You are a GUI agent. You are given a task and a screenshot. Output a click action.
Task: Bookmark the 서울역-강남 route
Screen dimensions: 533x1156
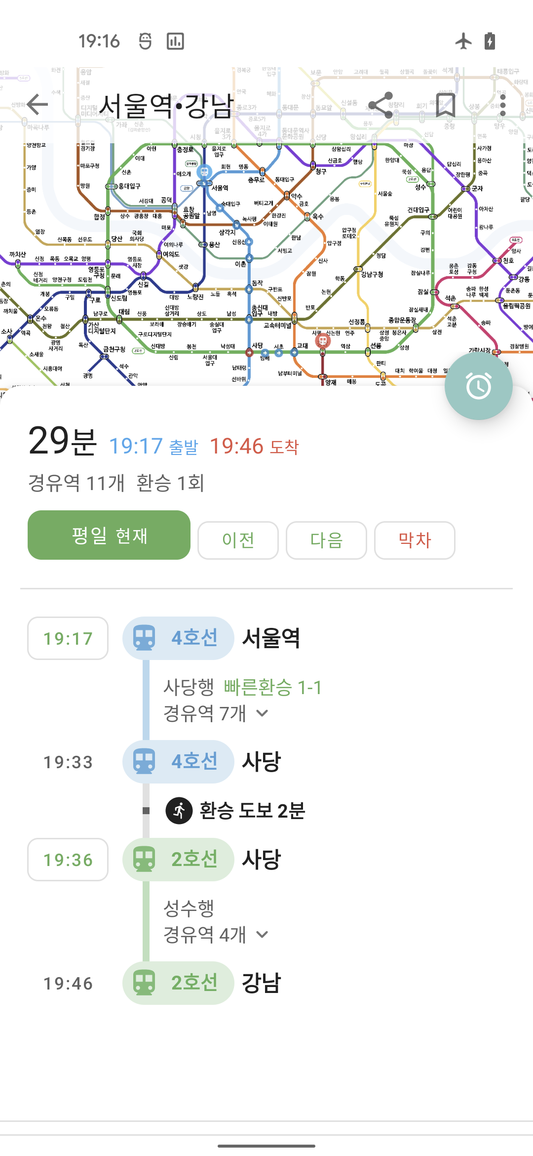445,105
